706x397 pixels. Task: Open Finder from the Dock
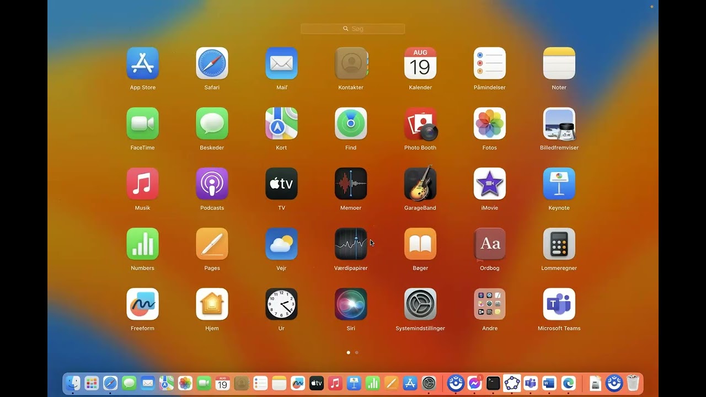(x=73, y=383)
